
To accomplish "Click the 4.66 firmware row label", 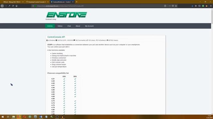I will pyautogui.click(x=53, y=99).
